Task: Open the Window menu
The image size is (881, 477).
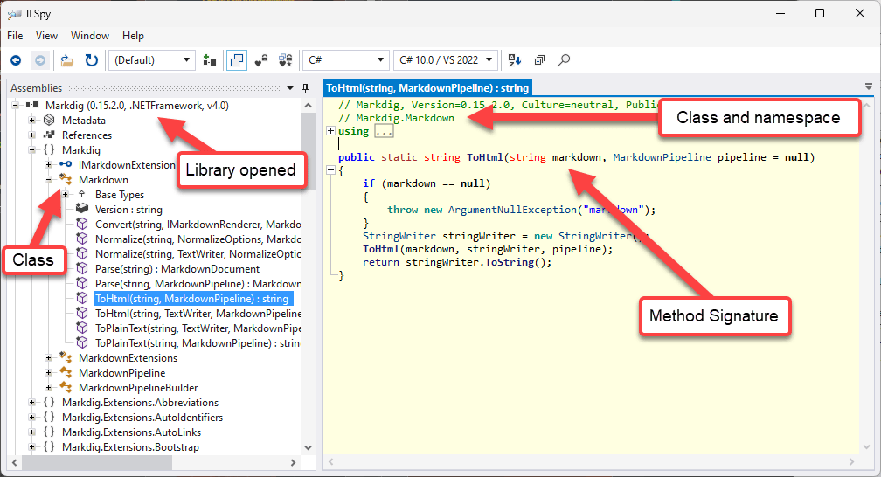Action: point(90,36)
